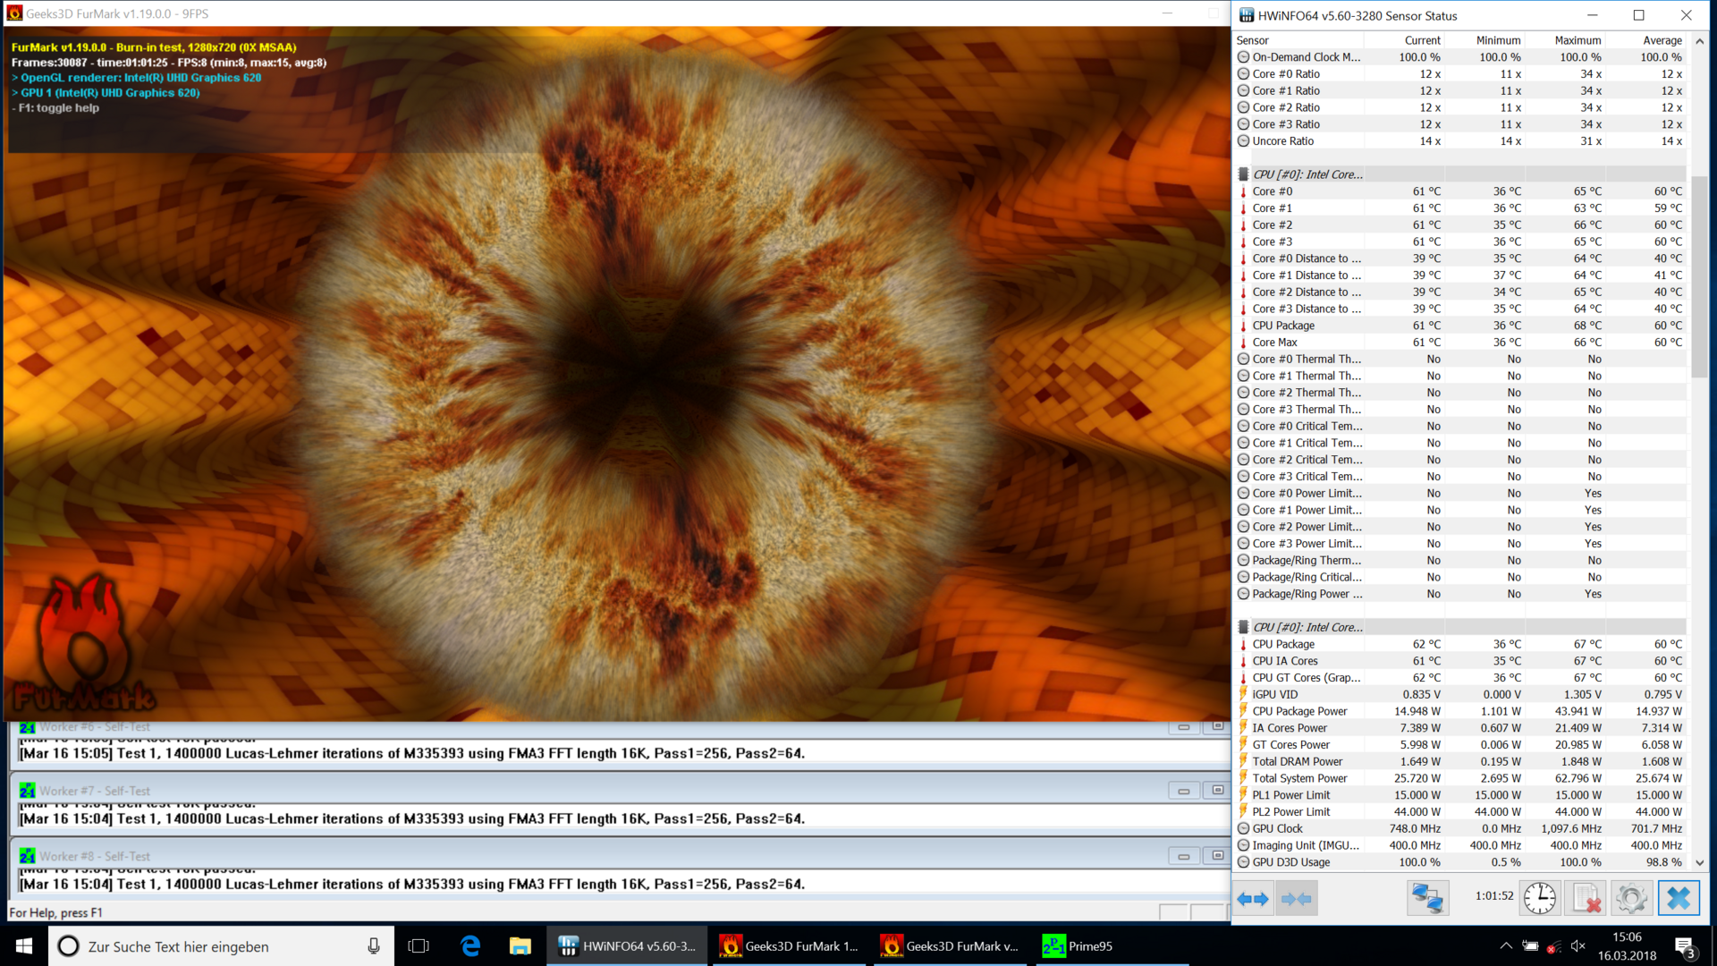
Task: Click the muted volume icon in tray
Action: [x=1577, y=945]
